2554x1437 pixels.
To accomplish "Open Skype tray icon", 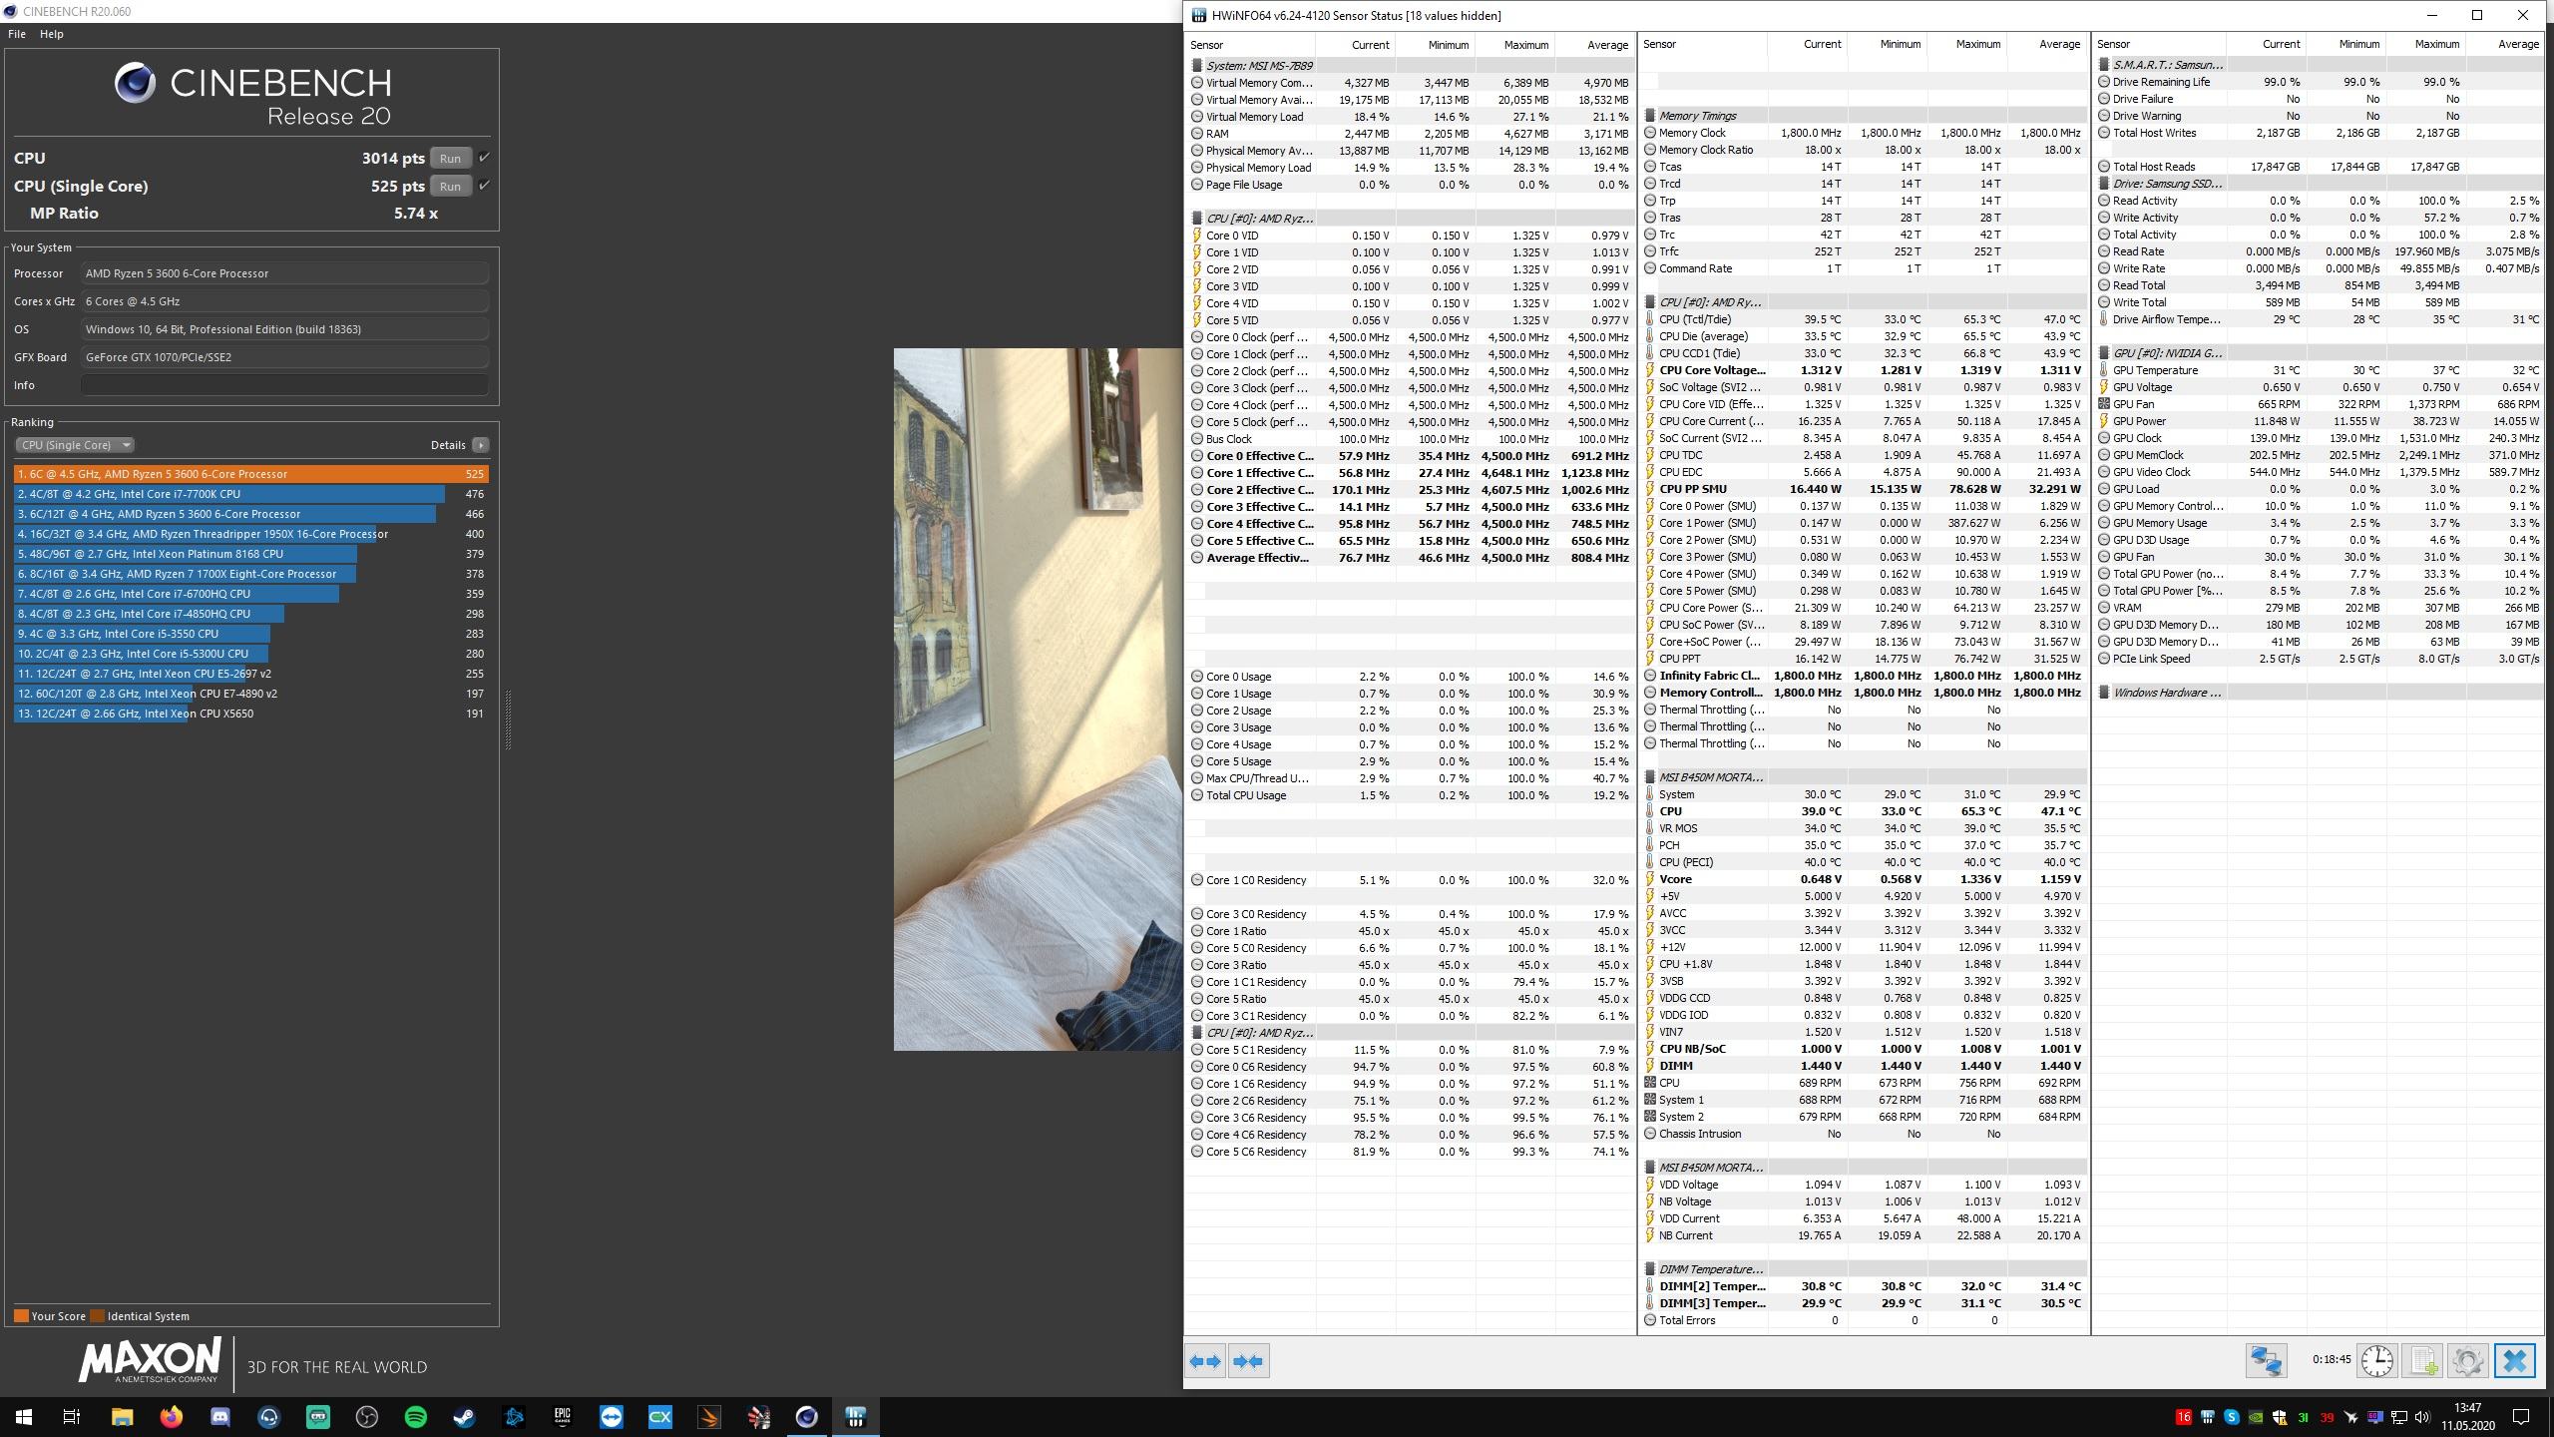I will click(2231, 1417).
